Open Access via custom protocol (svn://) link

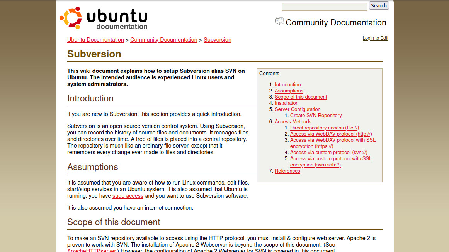(x=329, y=153)
